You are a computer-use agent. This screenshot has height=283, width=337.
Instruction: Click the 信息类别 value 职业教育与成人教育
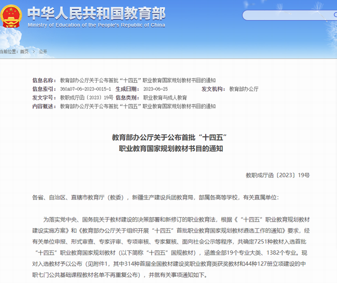(x=165, y=98)
